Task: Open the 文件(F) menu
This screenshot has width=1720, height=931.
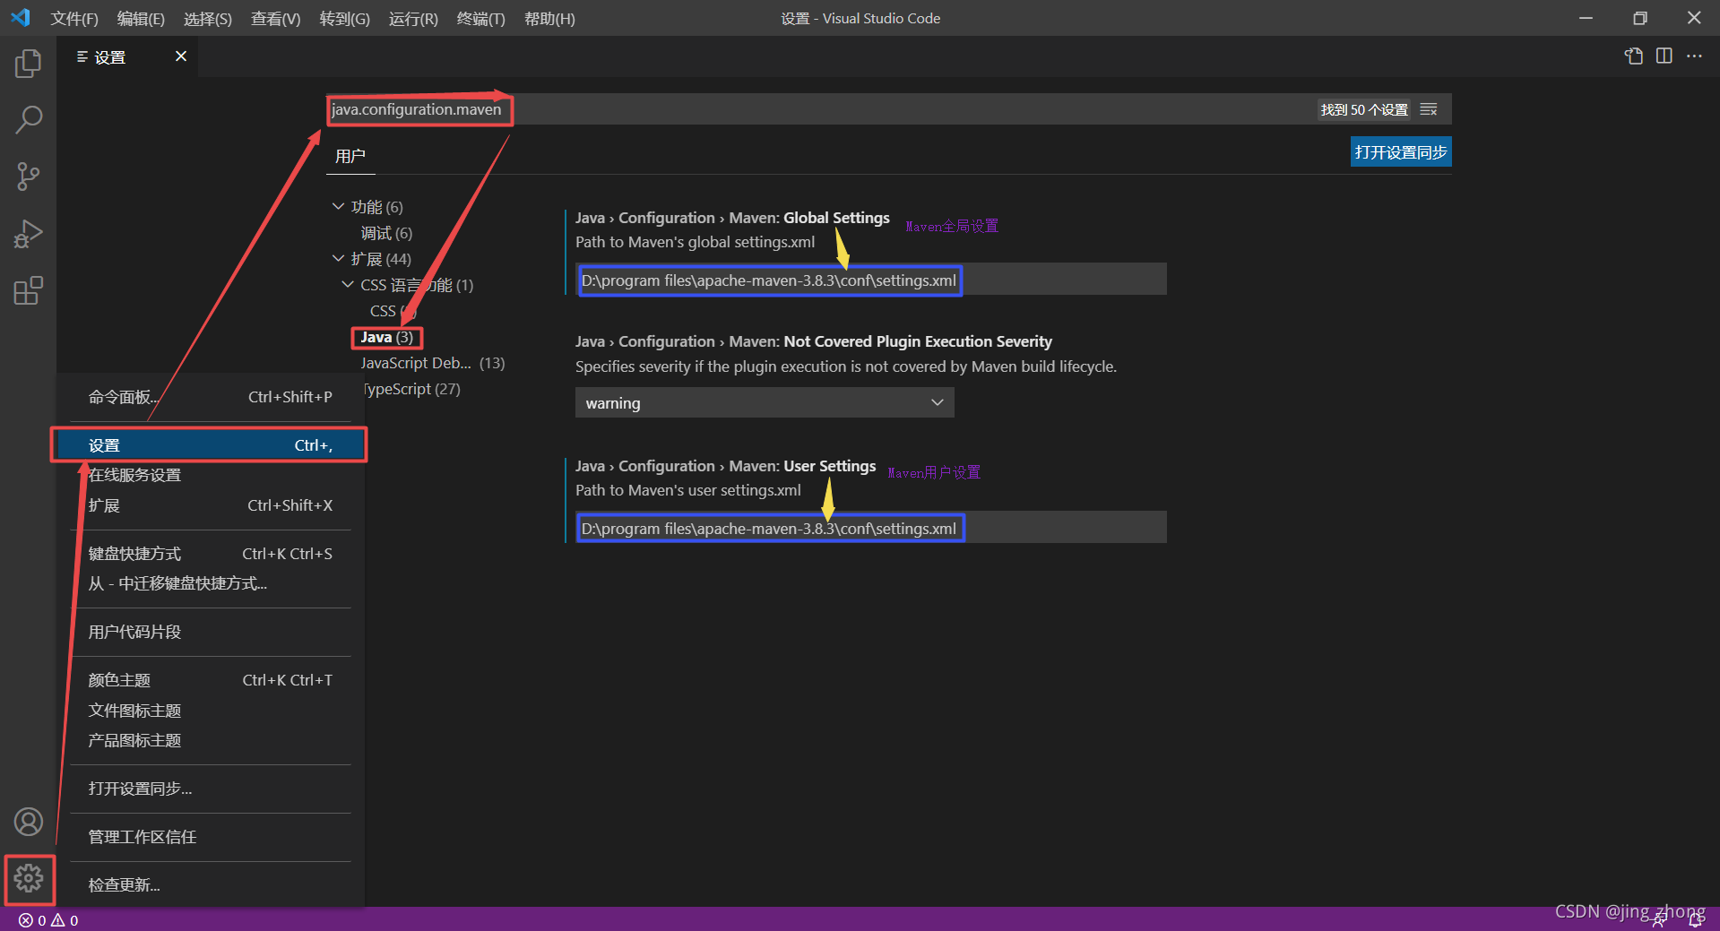Action: coord(74,19)
